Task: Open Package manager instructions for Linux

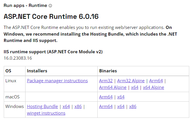Action: (57, 81)
